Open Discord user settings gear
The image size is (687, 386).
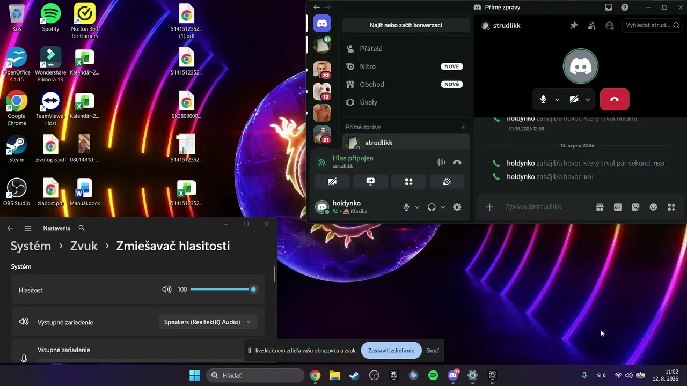(x=457, y=207)
